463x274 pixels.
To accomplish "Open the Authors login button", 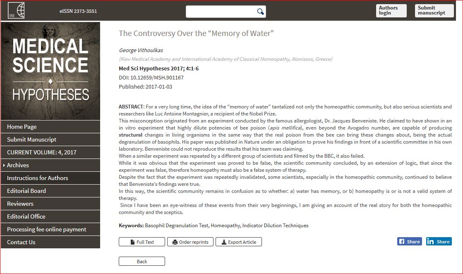I will [391, 11].
